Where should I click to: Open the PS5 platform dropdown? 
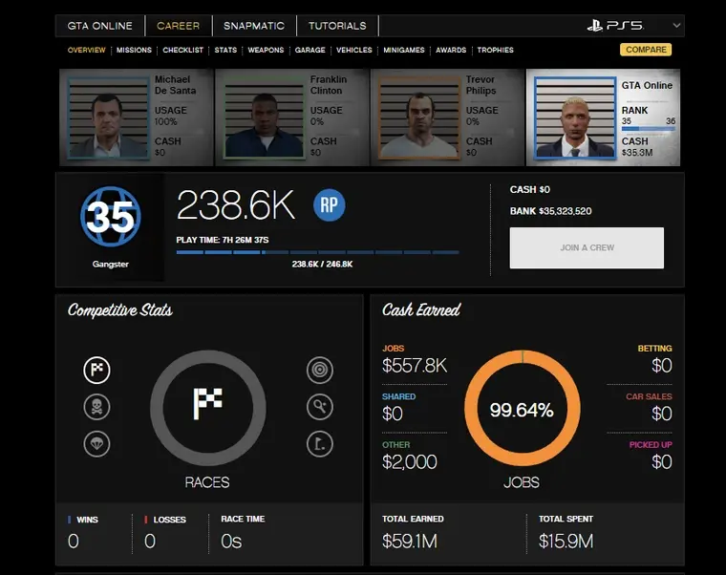coord(633,26)
